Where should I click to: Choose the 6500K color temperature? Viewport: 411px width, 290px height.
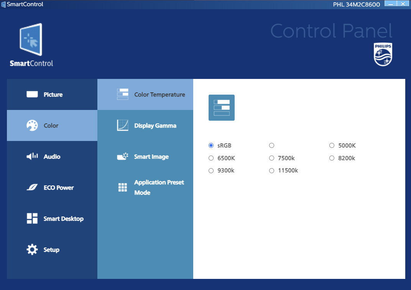211,158
